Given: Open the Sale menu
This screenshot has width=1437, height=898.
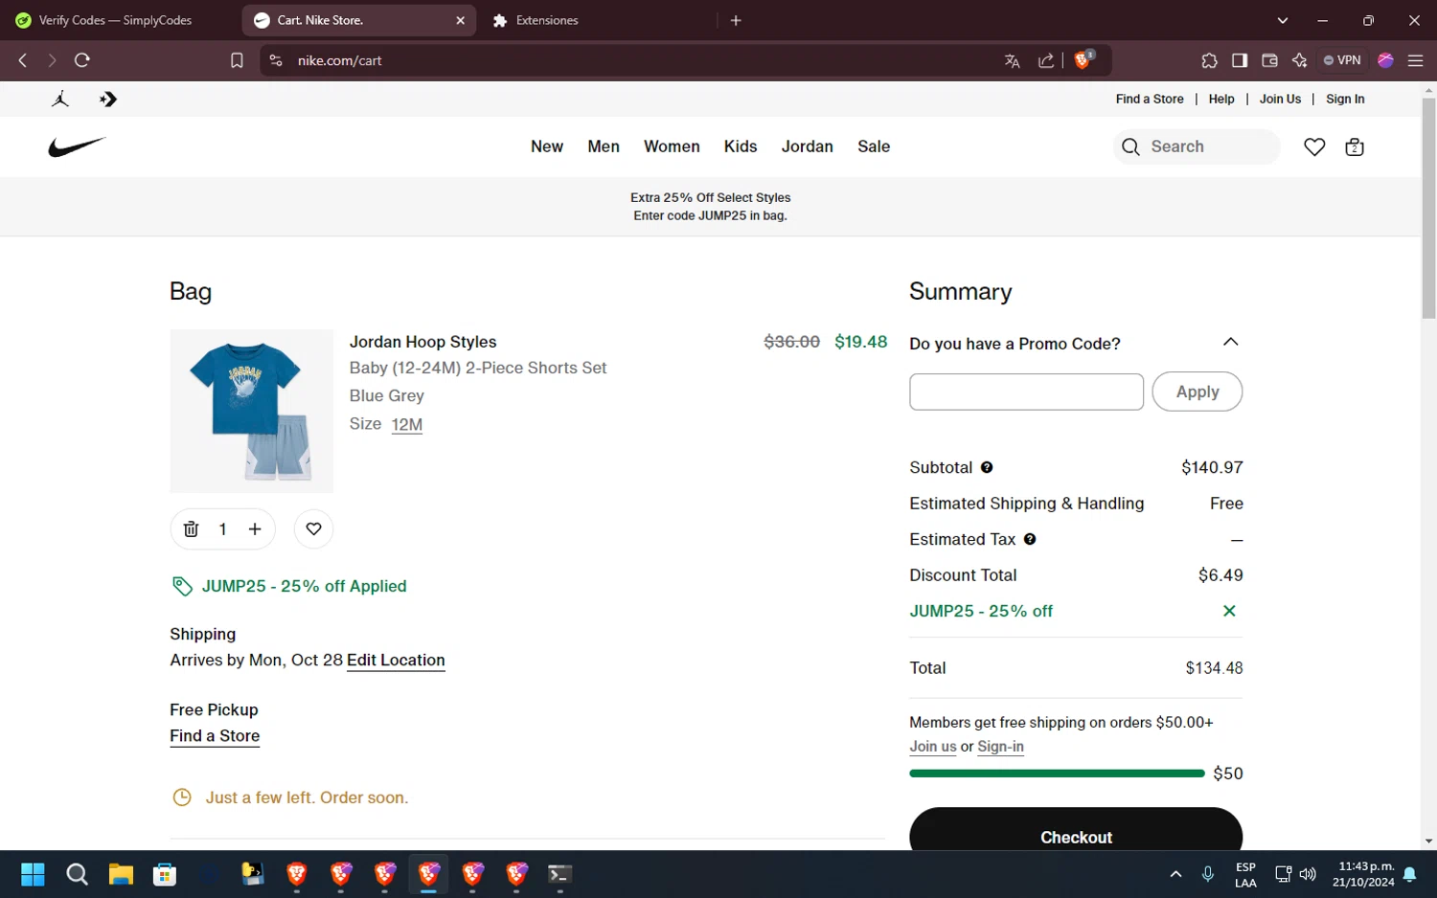Looking at the screenshot, I should tap(874, 146).
